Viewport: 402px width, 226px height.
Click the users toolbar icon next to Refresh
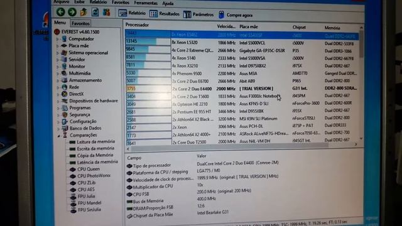106,12
